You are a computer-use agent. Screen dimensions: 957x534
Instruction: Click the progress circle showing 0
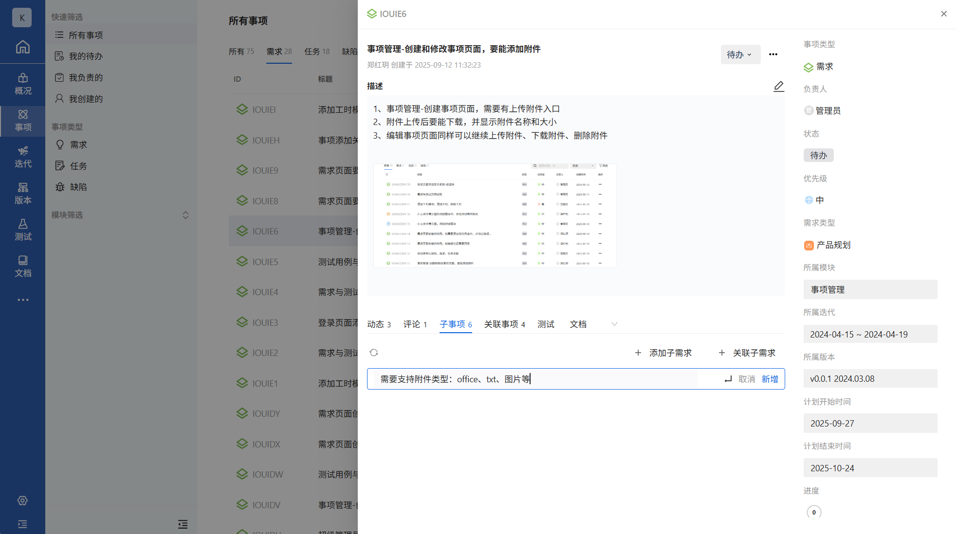[x=813, y=512]
